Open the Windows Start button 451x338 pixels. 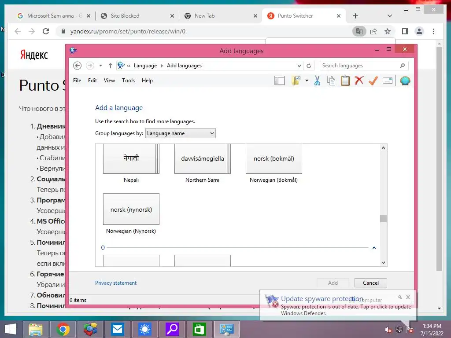(11, 329)
